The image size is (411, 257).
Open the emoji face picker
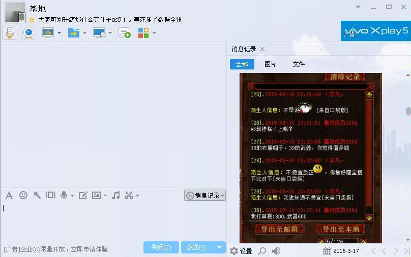coord(23,195)
